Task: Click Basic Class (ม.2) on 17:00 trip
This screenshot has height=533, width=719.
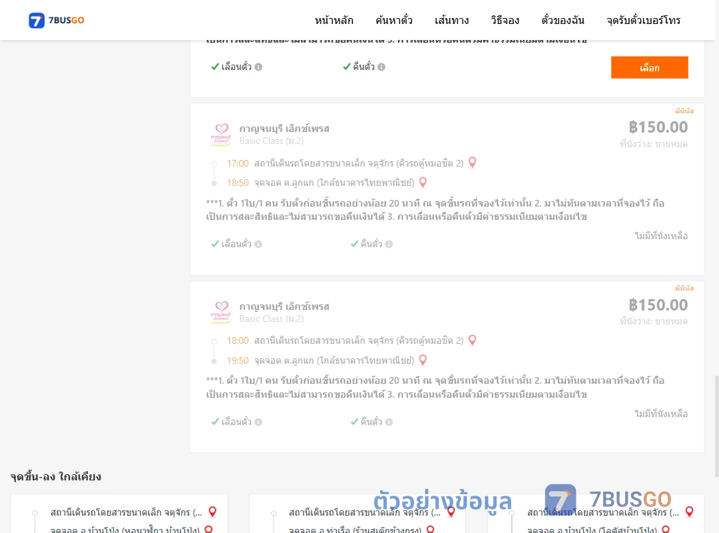Action: [x=272, y=141]
